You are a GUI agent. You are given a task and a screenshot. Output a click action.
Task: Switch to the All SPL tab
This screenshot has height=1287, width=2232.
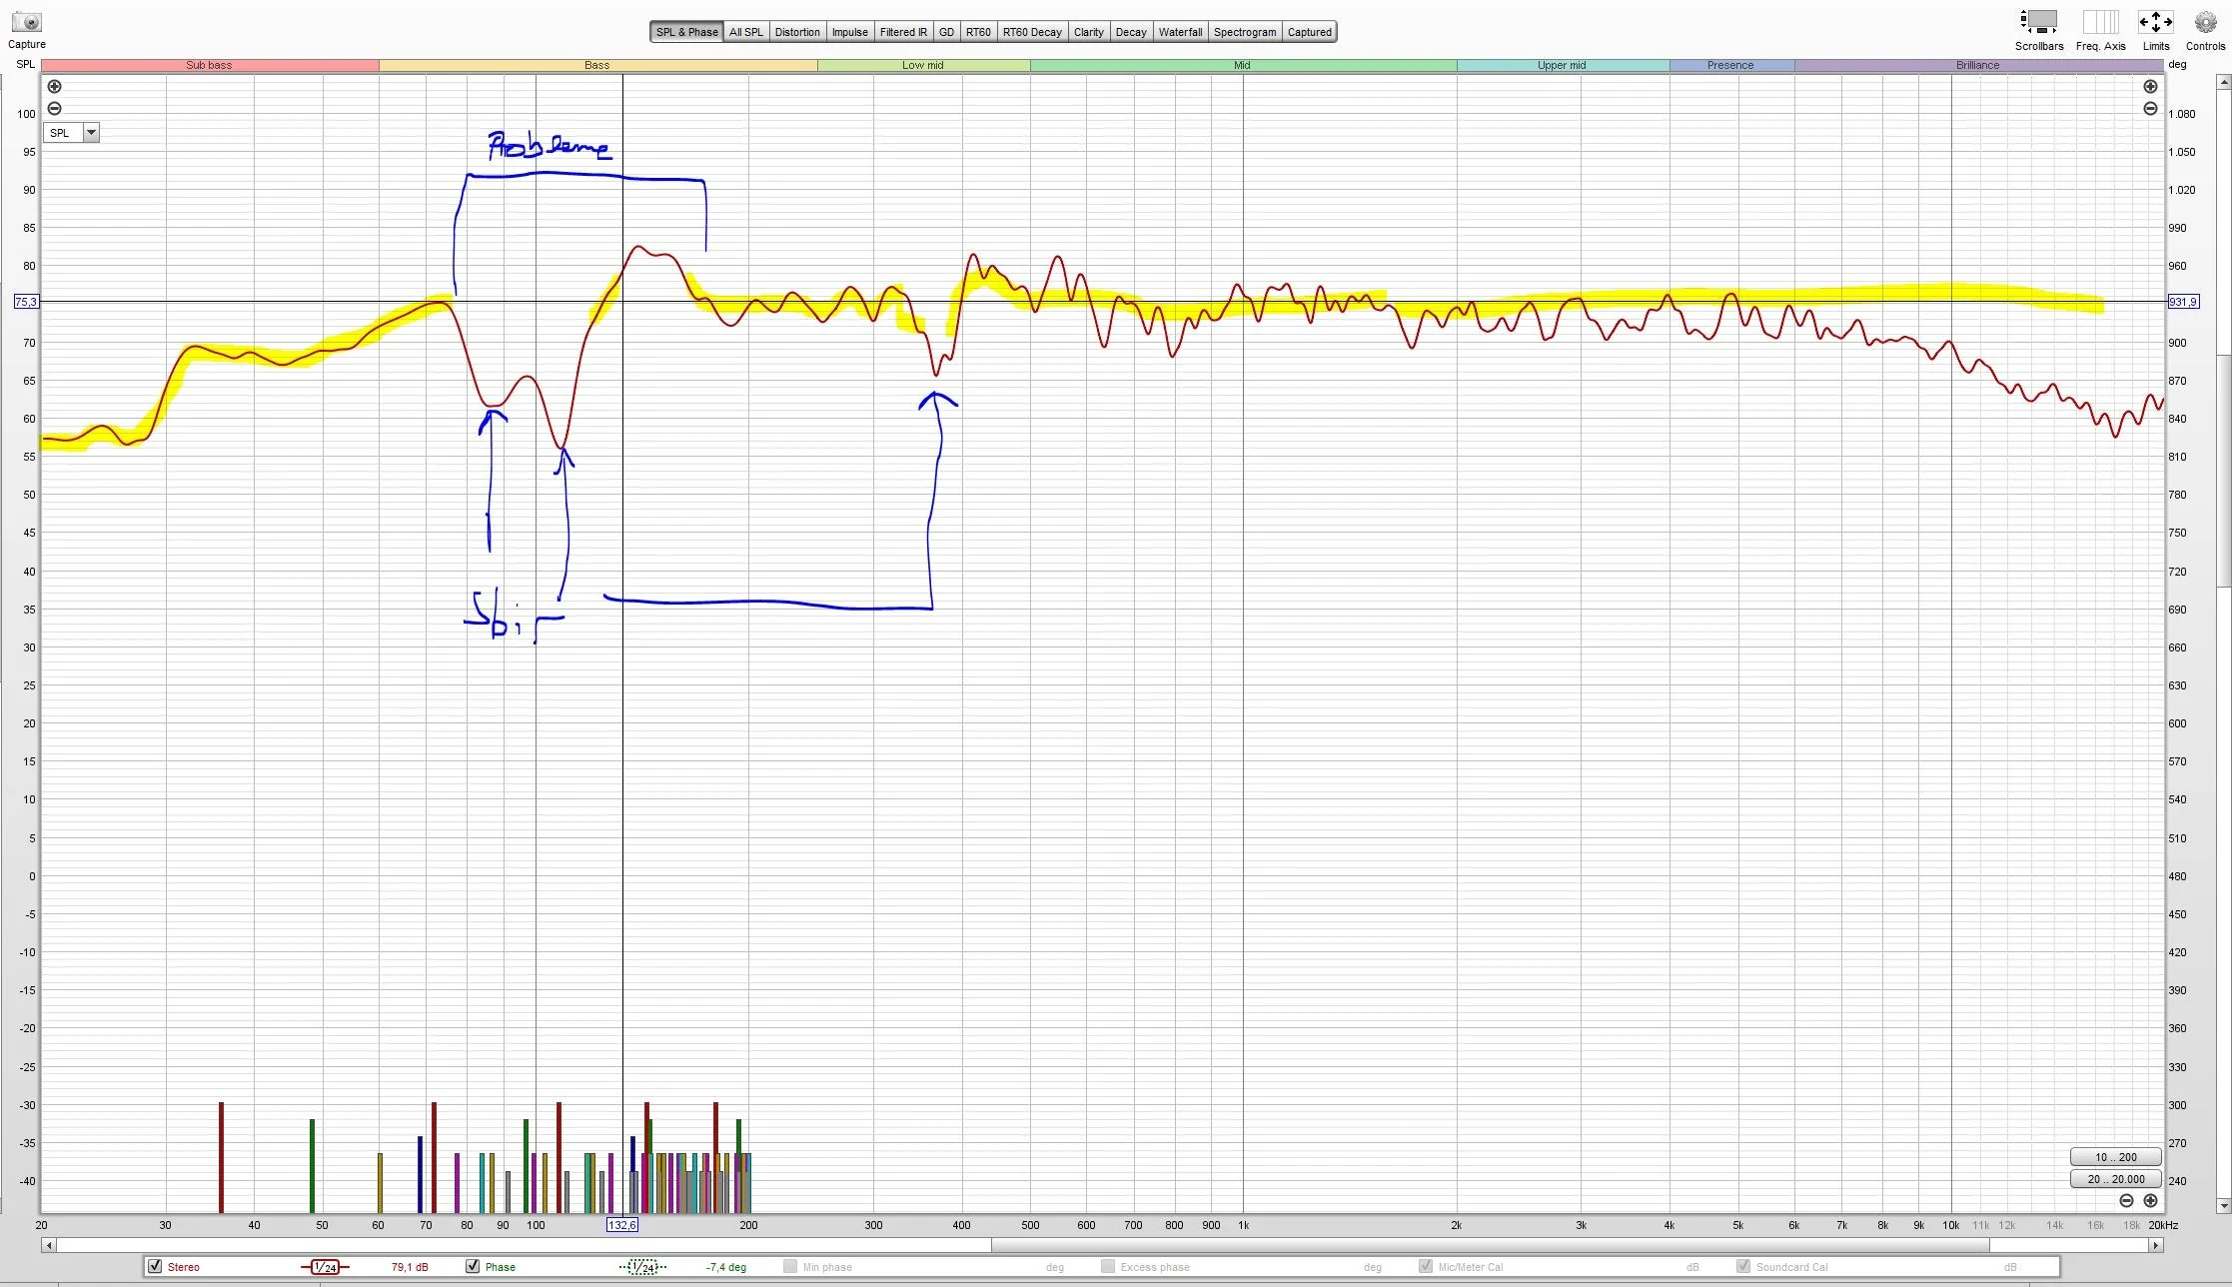(x=745, y=32)
